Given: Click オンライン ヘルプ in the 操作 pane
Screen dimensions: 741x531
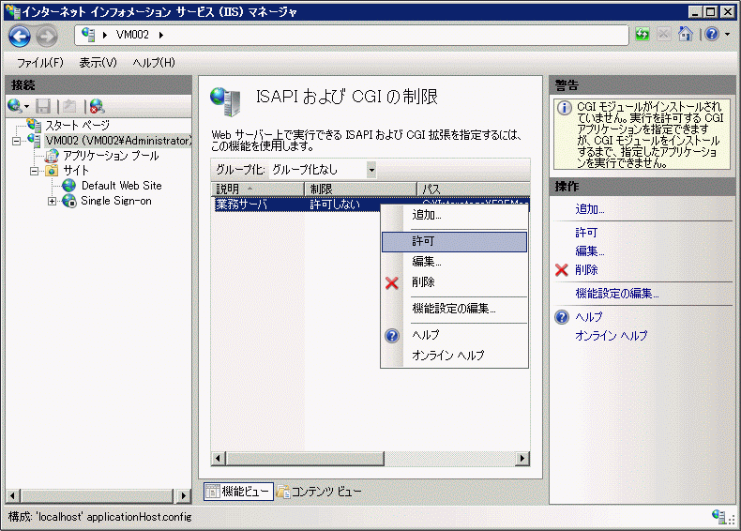Looking at the screenshot, I should [611, 336].
